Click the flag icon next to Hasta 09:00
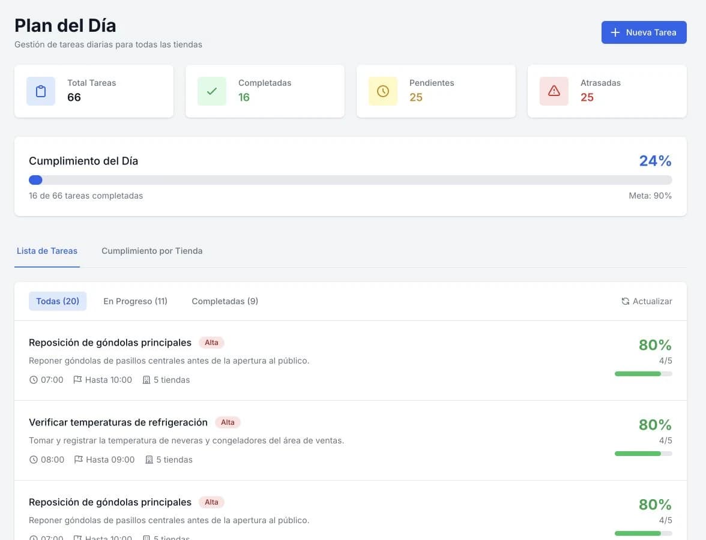The width and height of the screenshot is (706, 540). pos(78,460)
